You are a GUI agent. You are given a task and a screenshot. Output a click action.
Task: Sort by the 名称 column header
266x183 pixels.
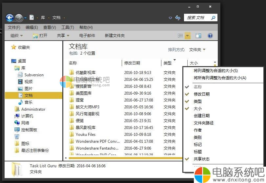pos(73,63)
